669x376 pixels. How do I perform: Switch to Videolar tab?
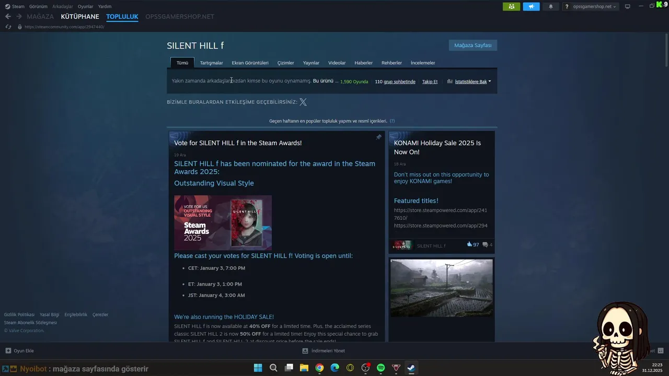337,63
